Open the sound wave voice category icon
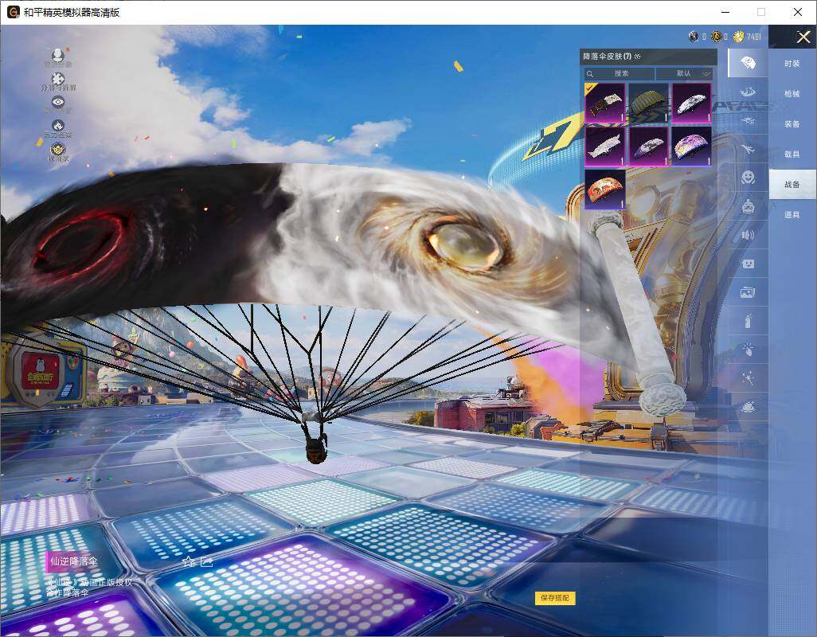The image size is (817, 637). [748, 236]
